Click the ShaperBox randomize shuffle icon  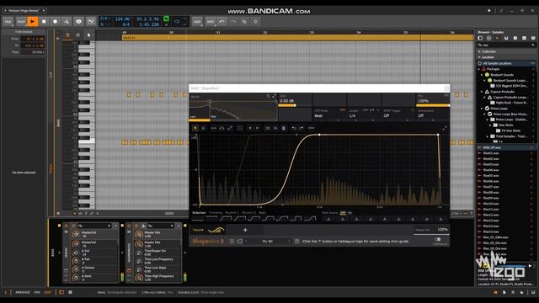coord(267,128)
